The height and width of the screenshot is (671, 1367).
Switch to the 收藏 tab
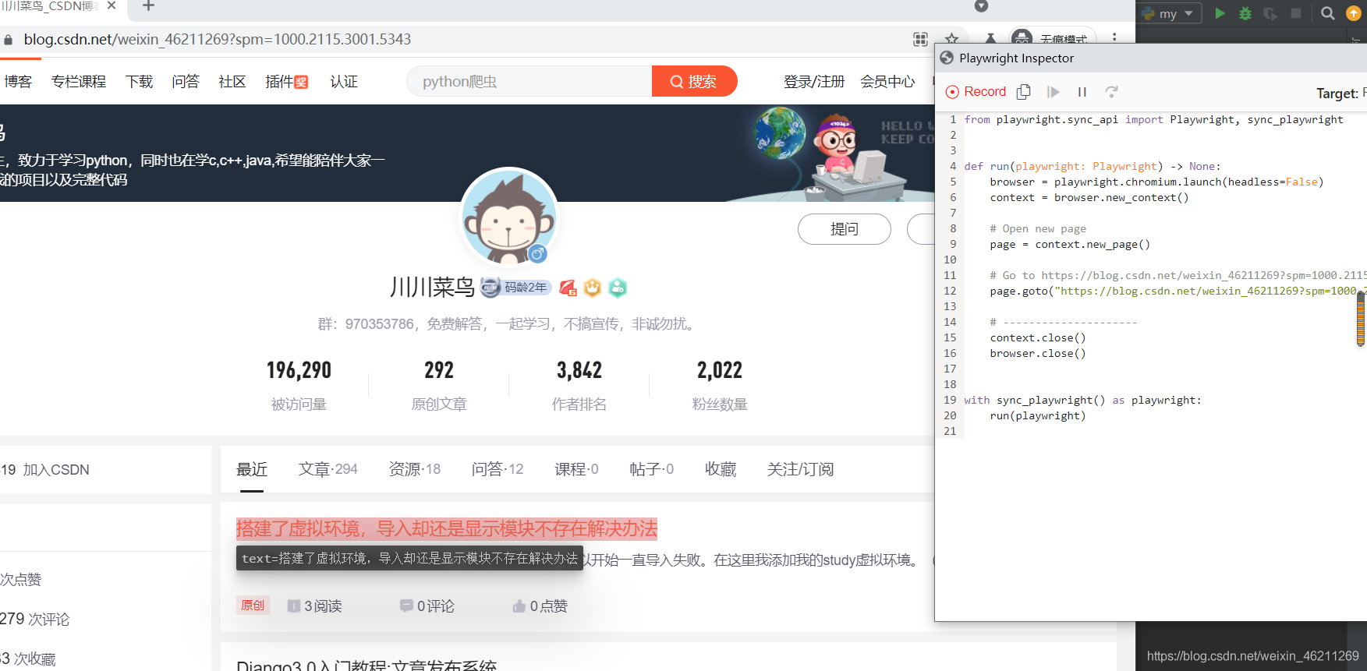(x=721, y=469)
